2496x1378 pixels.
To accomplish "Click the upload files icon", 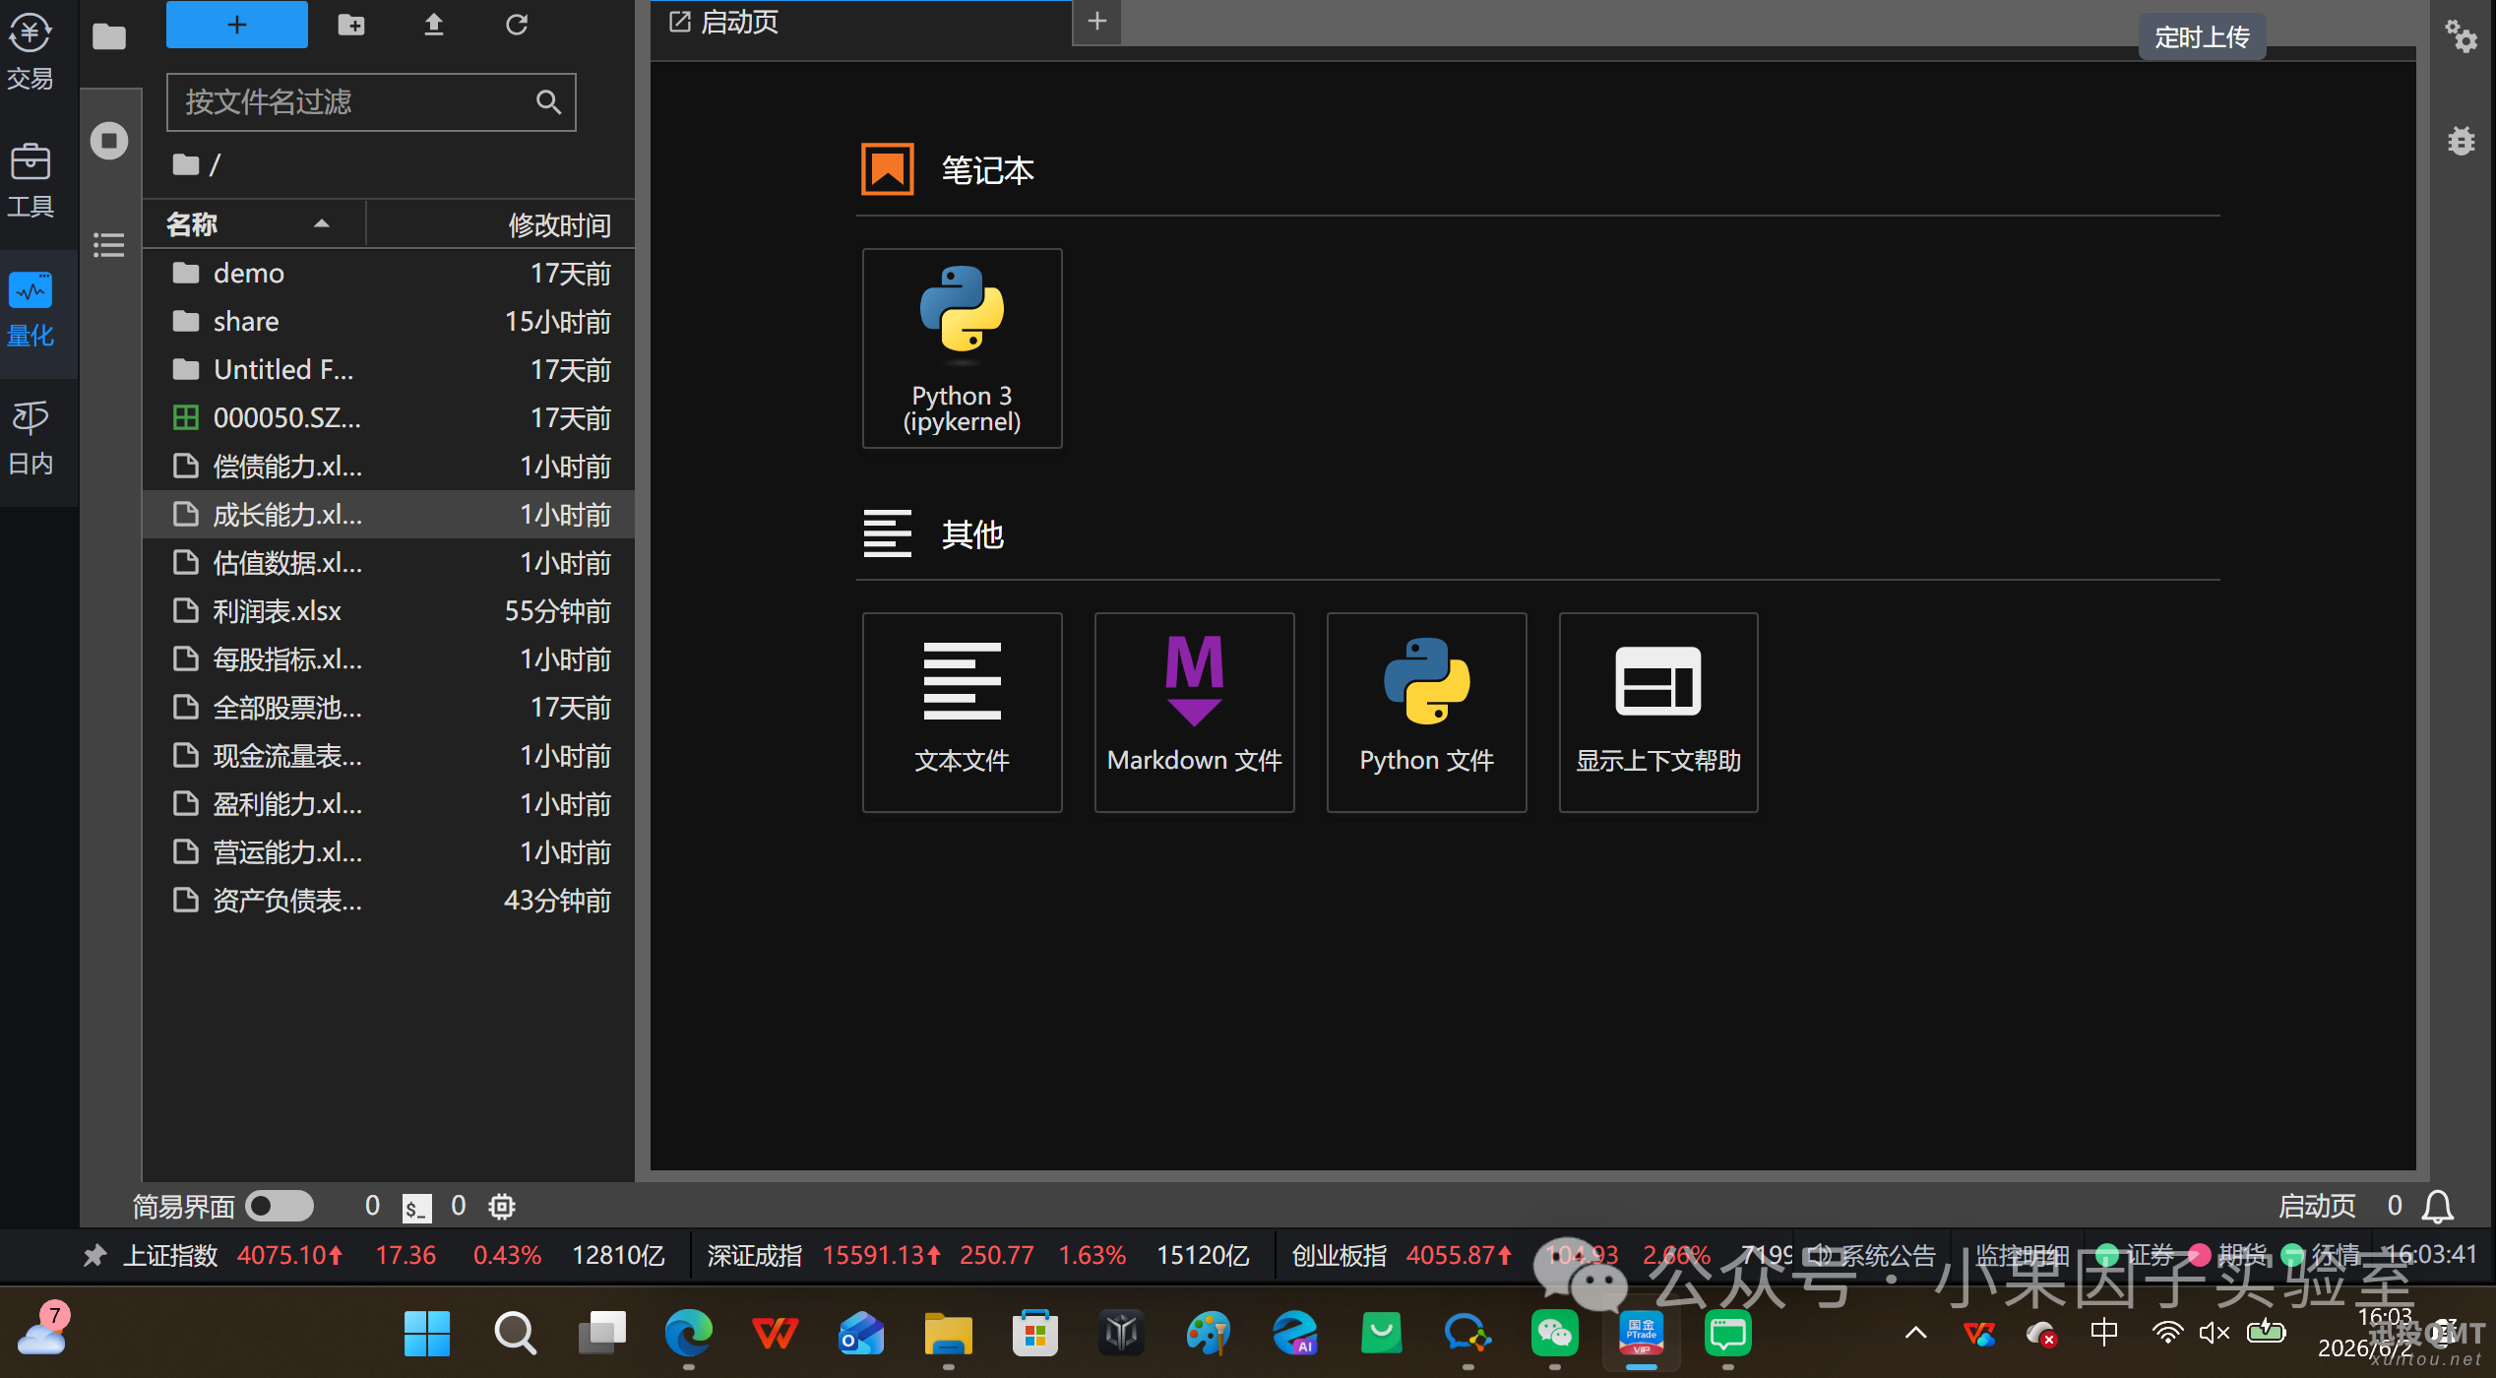I will pyautogui.click(x=433, y=25).
